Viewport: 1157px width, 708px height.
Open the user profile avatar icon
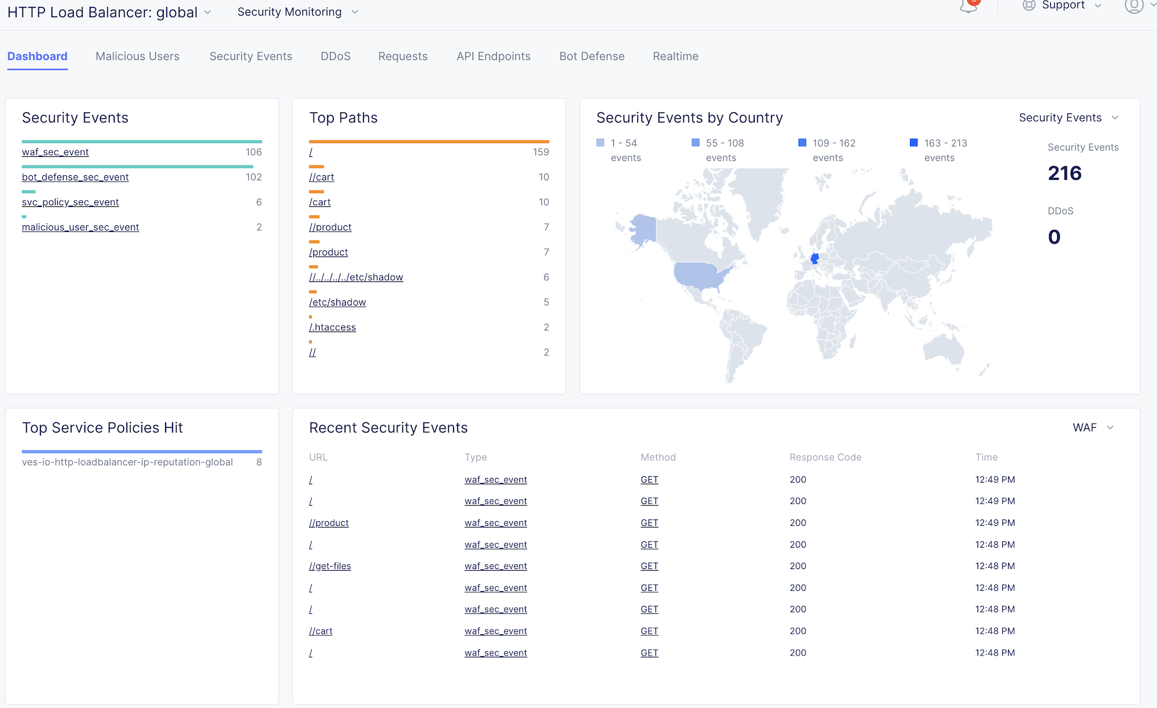tap(1133, 6)
